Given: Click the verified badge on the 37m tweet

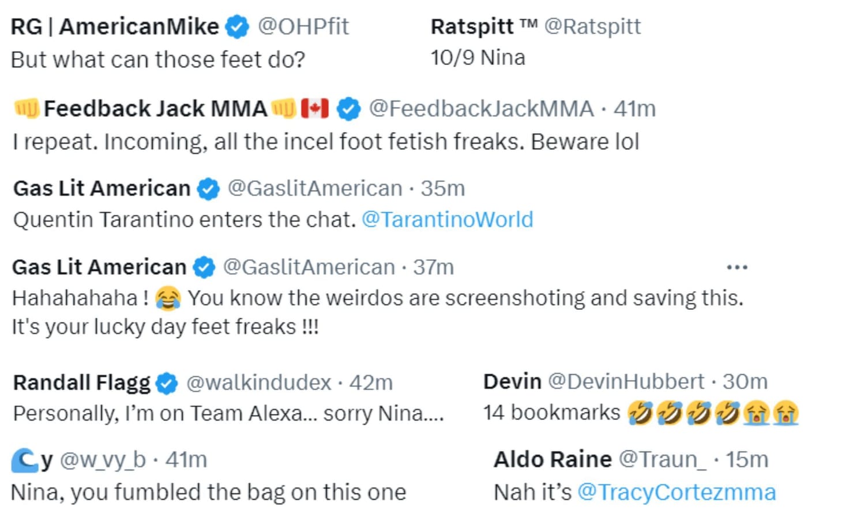Looking at the screenshot, I should (x=204, y=267).
